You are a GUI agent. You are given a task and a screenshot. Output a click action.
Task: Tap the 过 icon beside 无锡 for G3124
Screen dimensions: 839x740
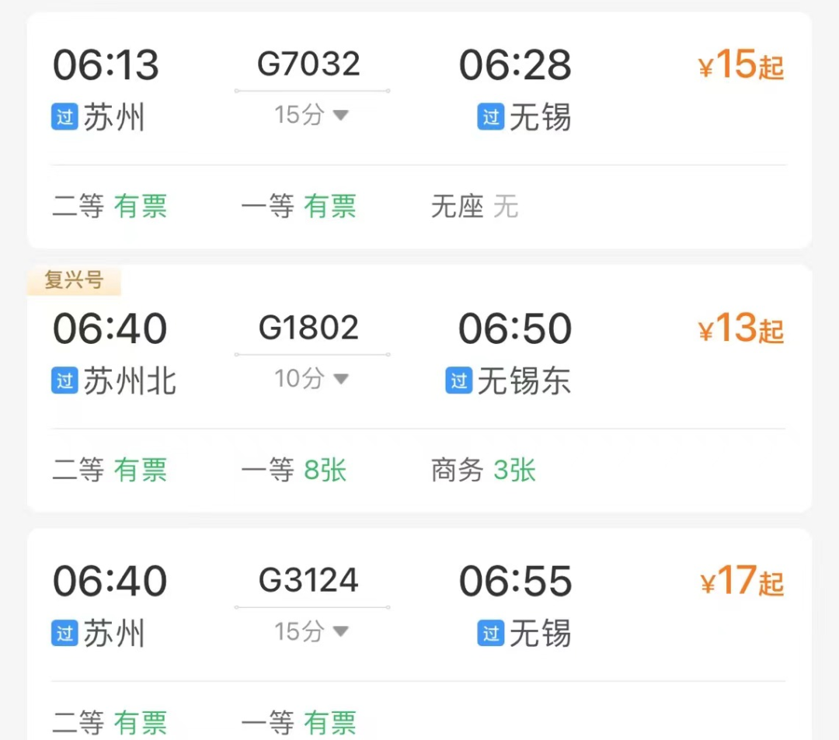(490, 634)
